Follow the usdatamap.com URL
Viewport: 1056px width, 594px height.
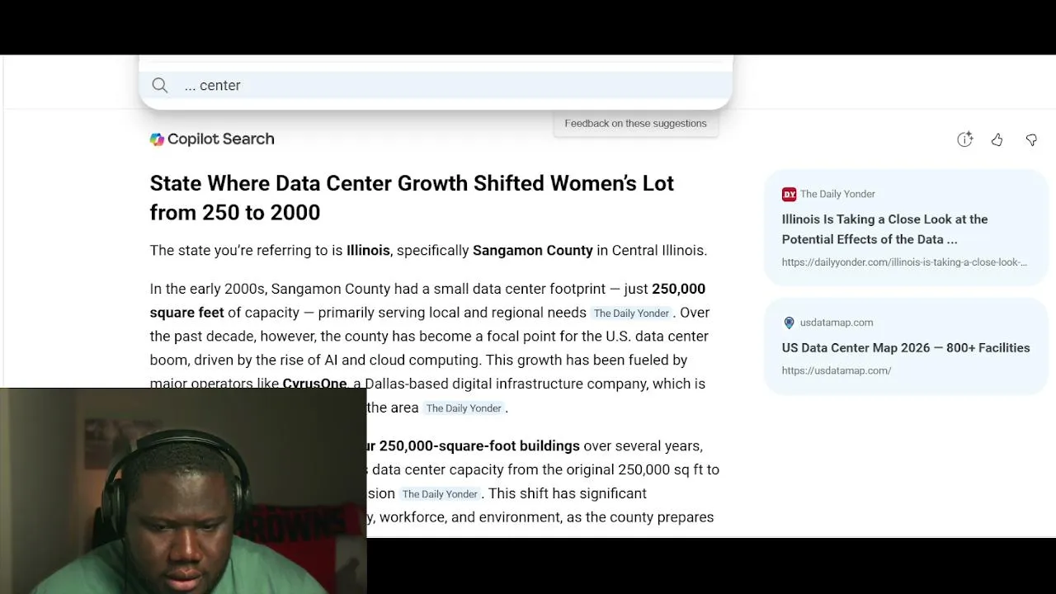(x=837, y=370)
